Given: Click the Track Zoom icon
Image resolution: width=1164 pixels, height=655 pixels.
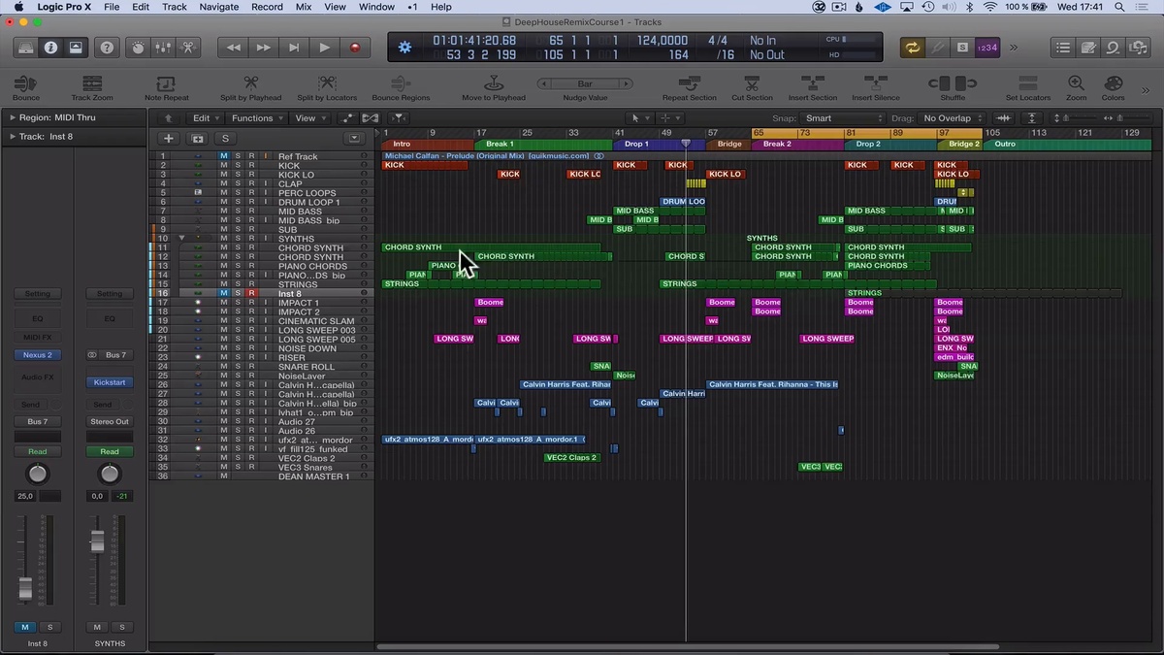Looking at the screenshot, I should tap(92, 84).
